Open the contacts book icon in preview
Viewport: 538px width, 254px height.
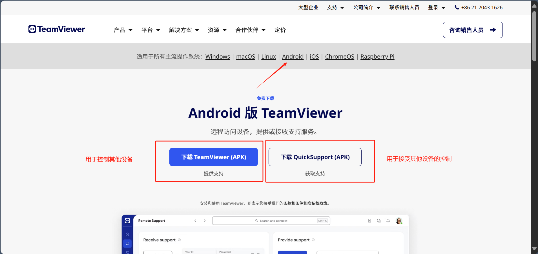click(369, 221)
